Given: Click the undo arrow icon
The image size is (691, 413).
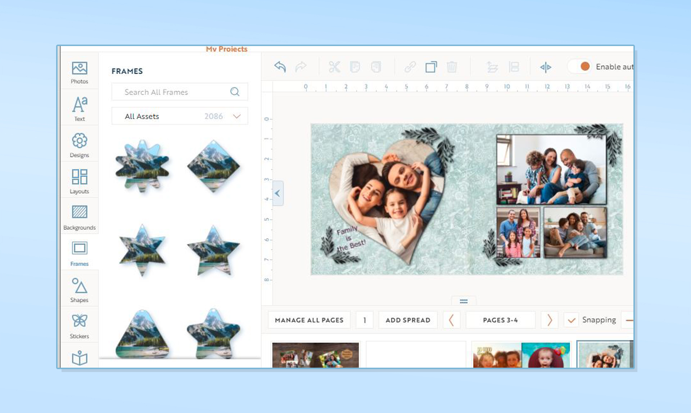Looking at the screenshot, I should [x=280, y=67].
